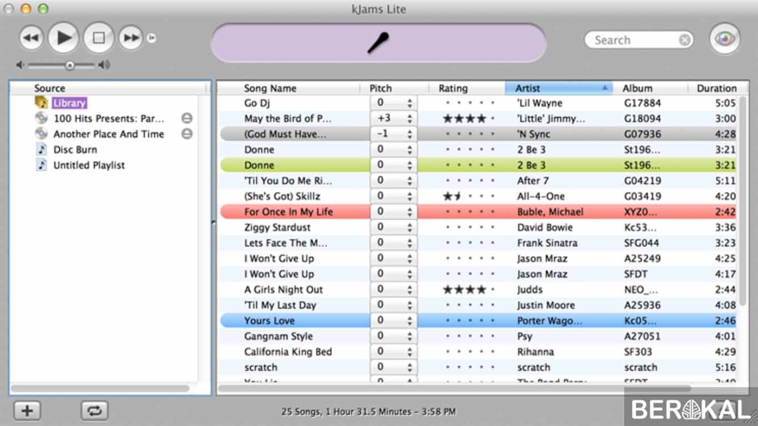
Task: Select Library in the Source list
Action: coord(69,103)
